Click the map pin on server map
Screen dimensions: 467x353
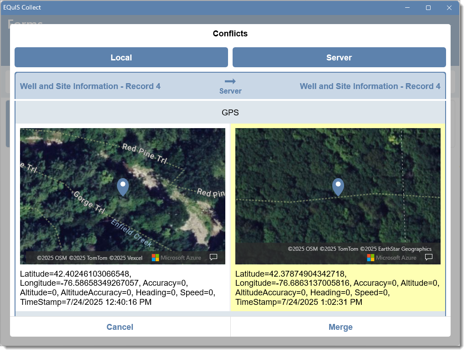[x=338, y=187]
